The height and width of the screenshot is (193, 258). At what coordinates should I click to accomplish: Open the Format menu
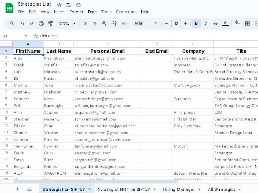[76, 12]
